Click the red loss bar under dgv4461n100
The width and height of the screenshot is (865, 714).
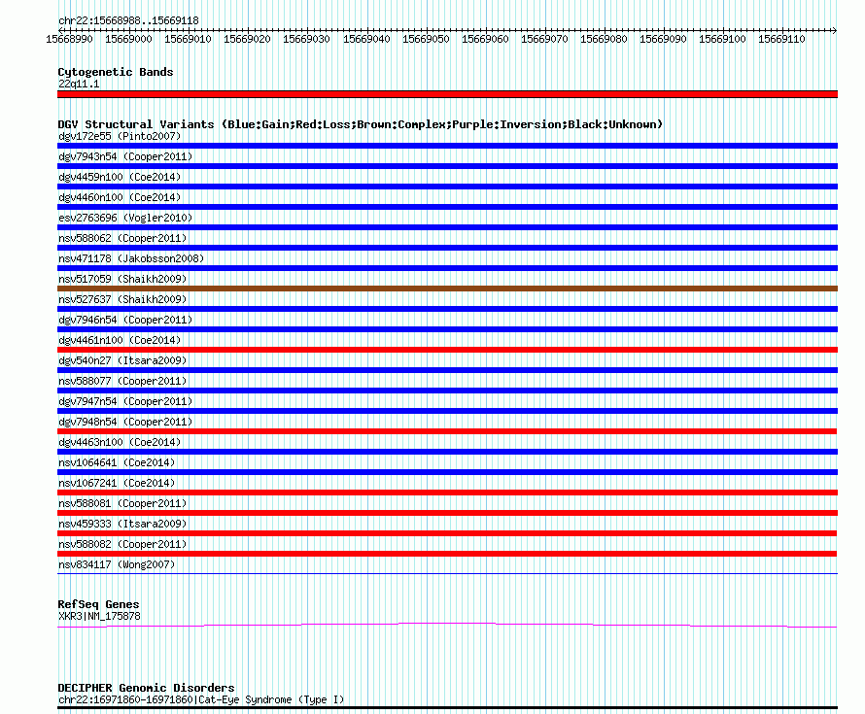pyautogui.click(x=447, y=350)
